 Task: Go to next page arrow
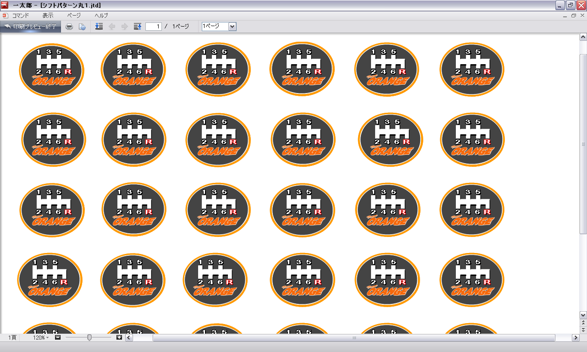pyautogui.click(x=124, y=27)
